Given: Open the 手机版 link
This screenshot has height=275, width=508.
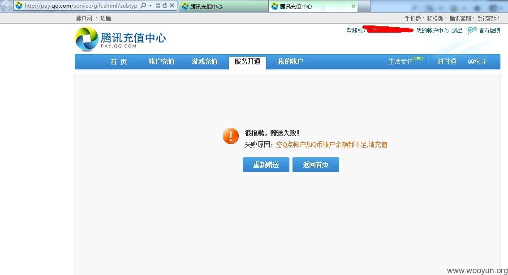Looking at the screenshot, I should [x=413, y=18].
